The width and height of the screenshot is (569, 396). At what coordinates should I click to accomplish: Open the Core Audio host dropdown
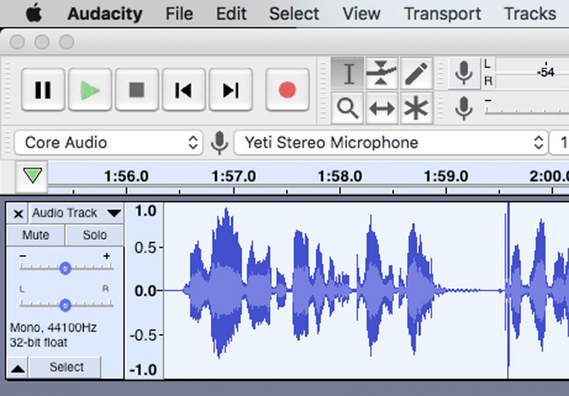[107, 143]
